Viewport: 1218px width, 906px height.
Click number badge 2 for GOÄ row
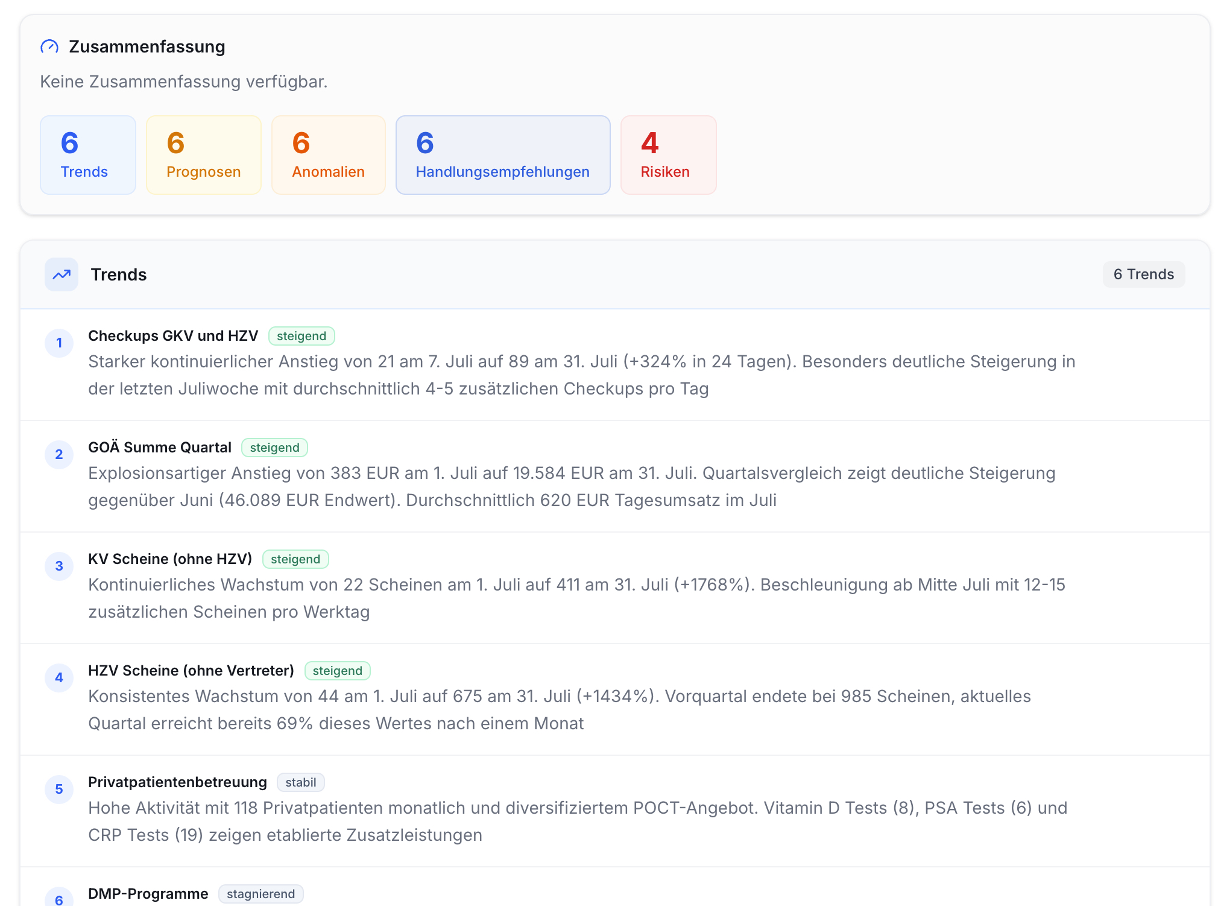[59, 454]
